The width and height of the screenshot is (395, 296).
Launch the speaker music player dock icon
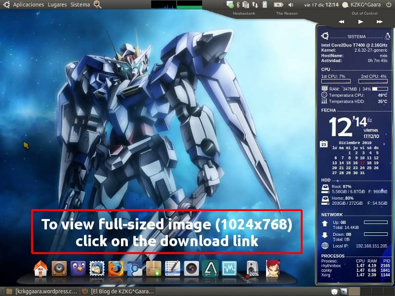pyautogui.click(x=59, y=268)
